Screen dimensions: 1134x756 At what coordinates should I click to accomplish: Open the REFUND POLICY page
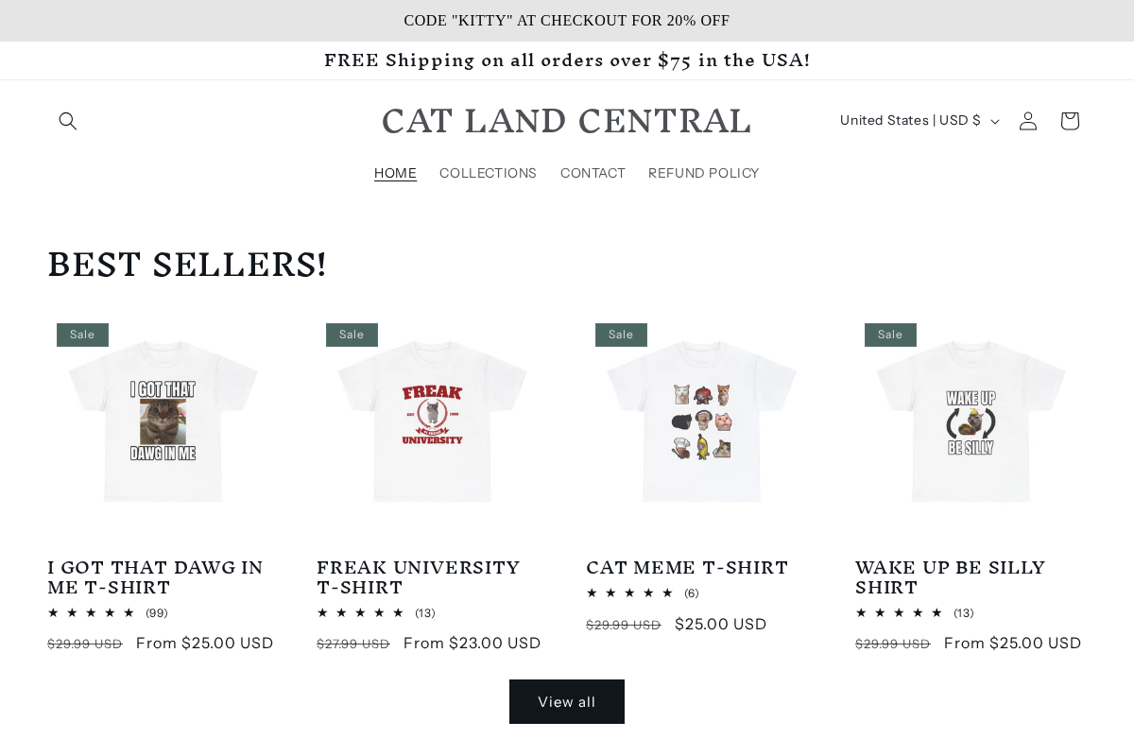pyautogui.click(x=703, y=173)
